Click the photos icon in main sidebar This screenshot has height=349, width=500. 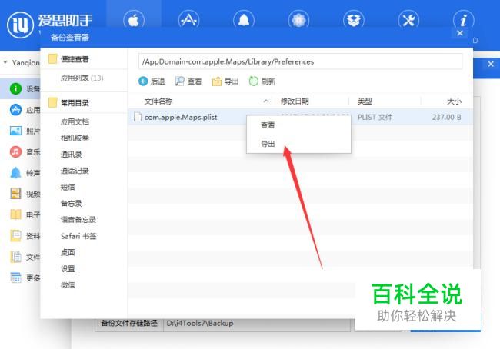coord(15,131)
